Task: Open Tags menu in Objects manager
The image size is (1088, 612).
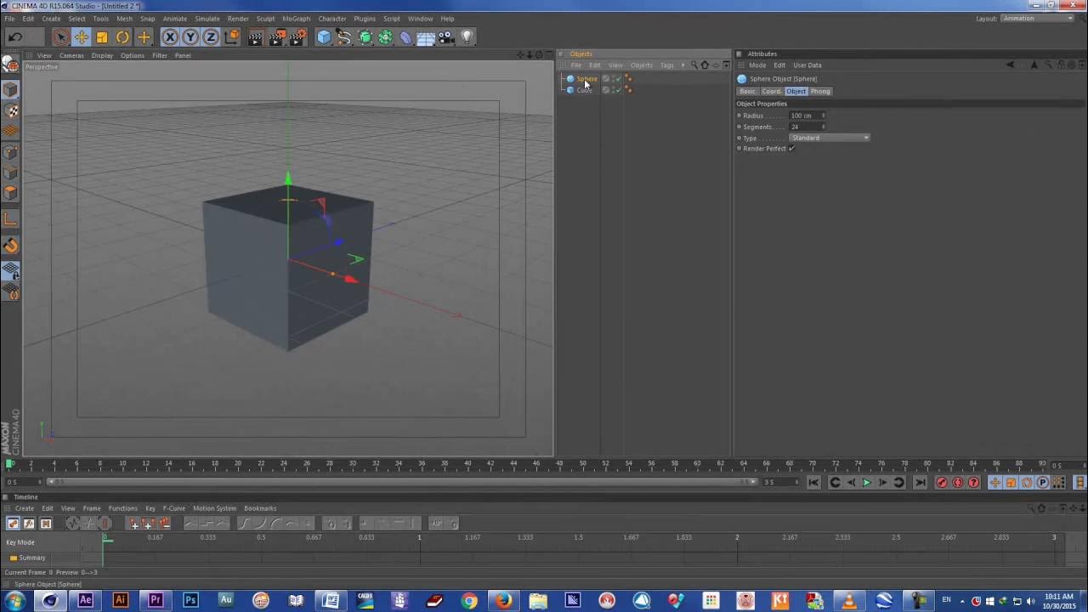Action: (x=667, y=65)
